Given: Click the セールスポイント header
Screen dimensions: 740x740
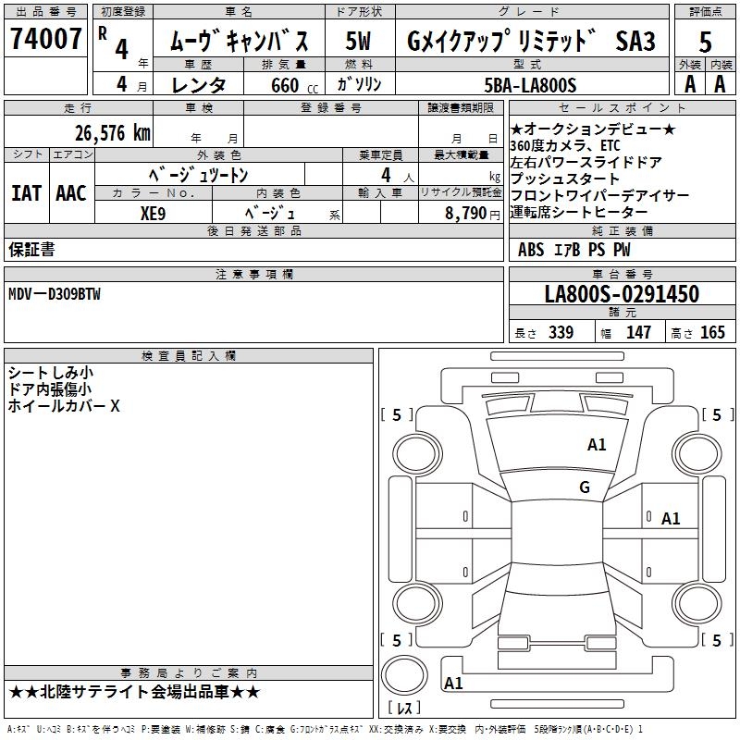Looking at the screenshot, I should point(622,107).
